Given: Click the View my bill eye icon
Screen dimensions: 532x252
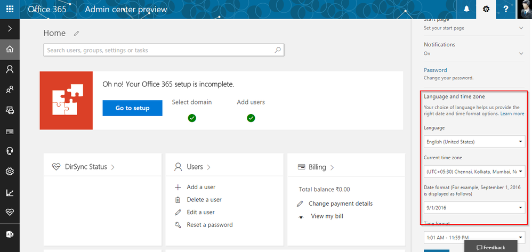Looking at the screenshot, I should coord(301,217).
